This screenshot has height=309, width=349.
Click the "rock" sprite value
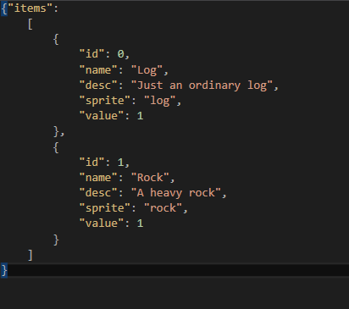click(163, 208)
